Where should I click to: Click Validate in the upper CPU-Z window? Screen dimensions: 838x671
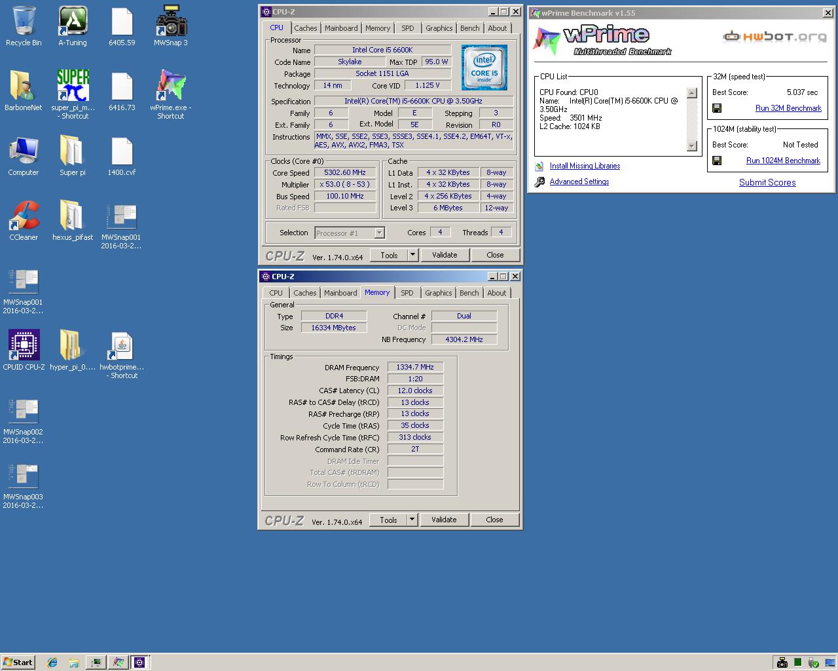point(445,255)
